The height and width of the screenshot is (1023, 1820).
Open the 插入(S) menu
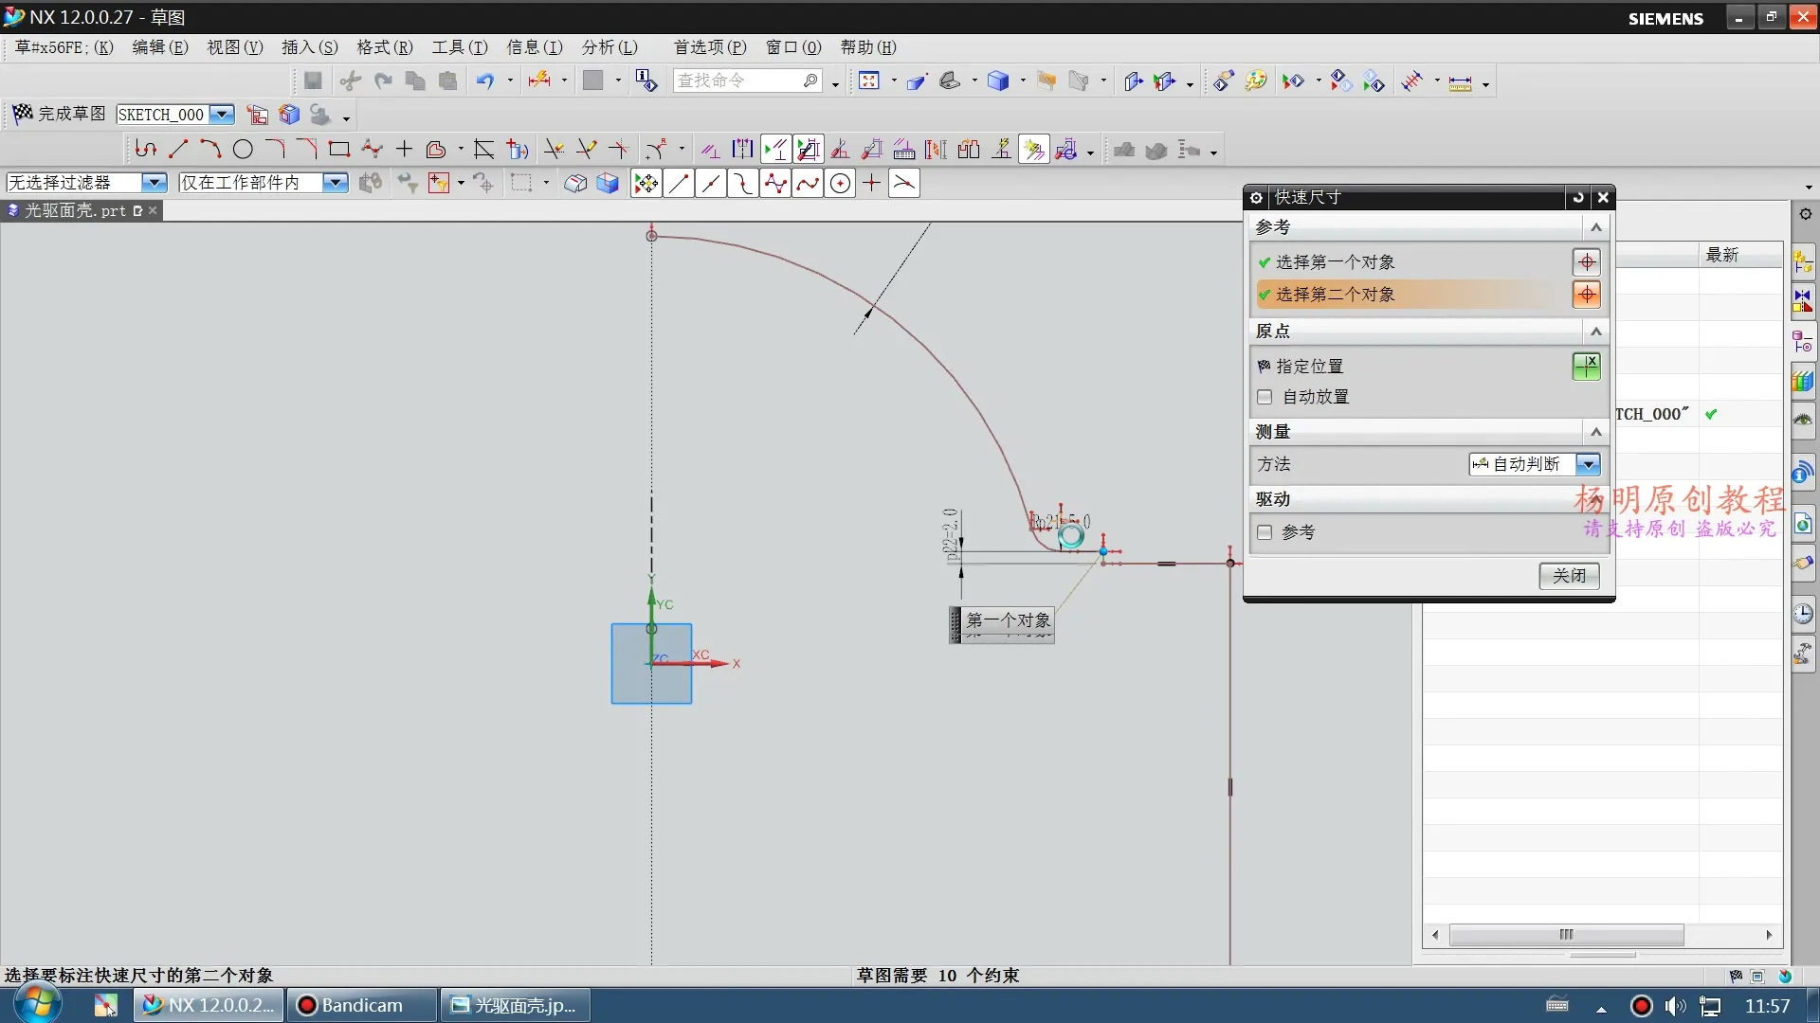pyautogui.click(x=309, y=47)
